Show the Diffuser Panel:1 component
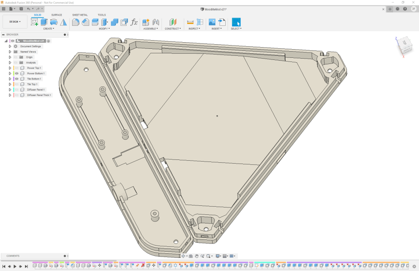 17,89
